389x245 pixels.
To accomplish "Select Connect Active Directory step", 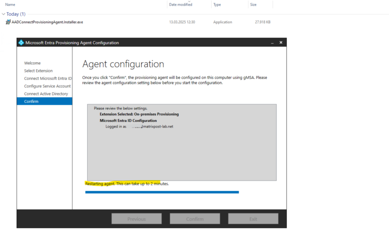I will coord(46,94).
